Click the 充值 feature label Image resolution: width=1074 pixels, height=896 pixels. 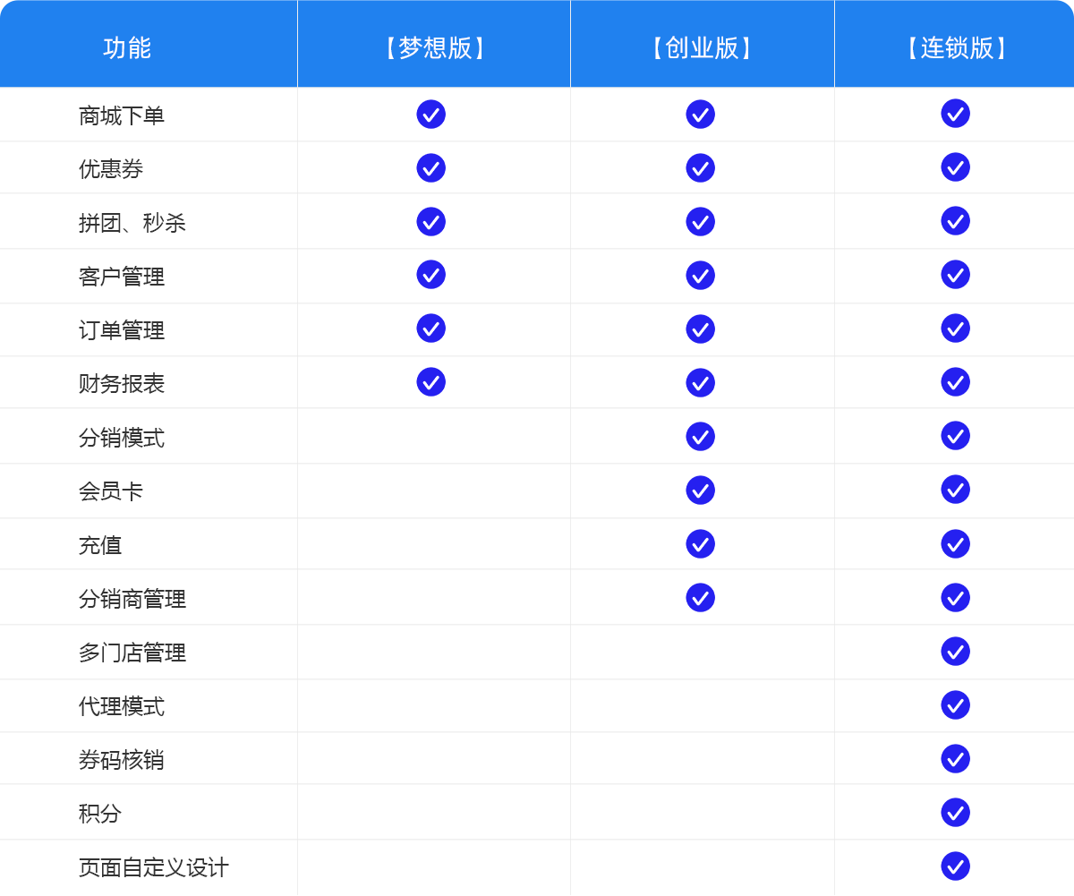100,545
